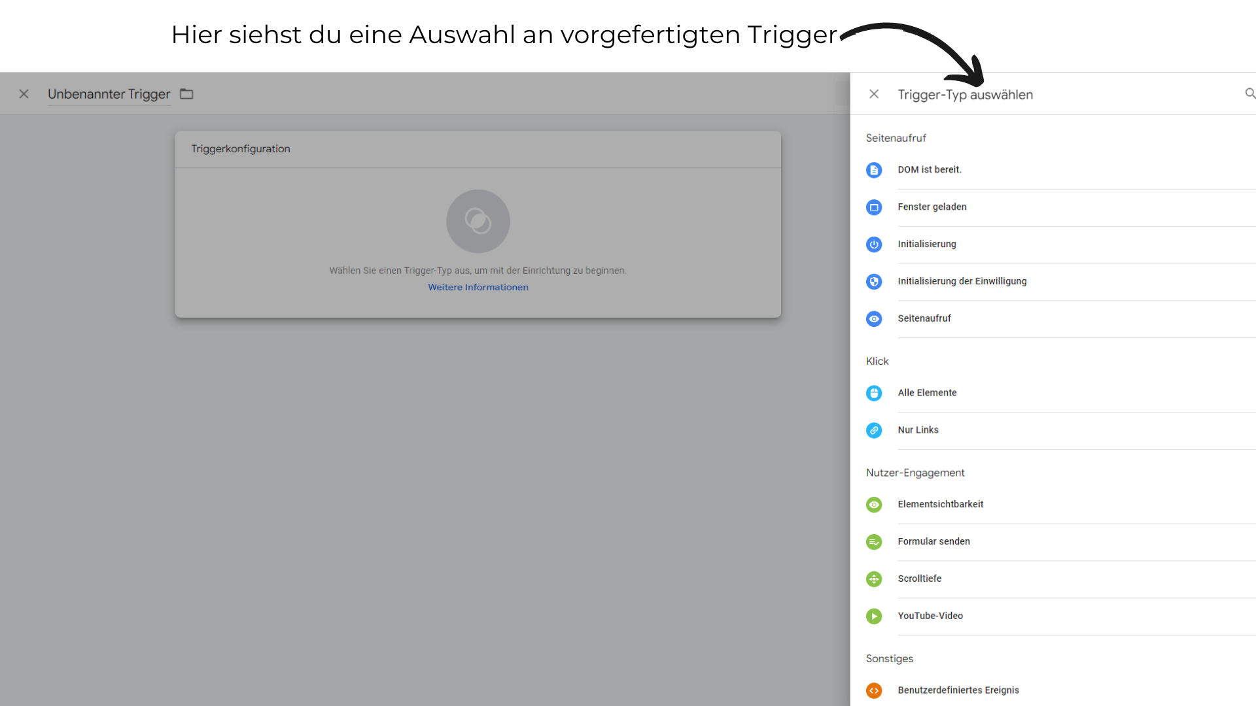Viewport: 1256px width, 706px height.
Task: Click the orange Benutzerdefiniertes Ereignis code icon
Action: coord(874,690)
